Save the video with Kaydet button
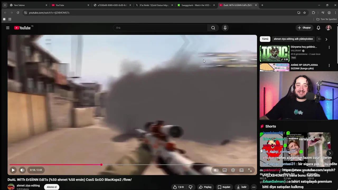 (224, 187)
